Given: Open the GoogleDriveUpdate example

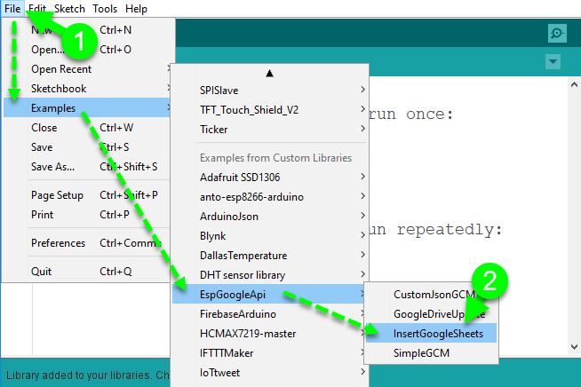Looking at the screenshot, I should pos(431,314).
